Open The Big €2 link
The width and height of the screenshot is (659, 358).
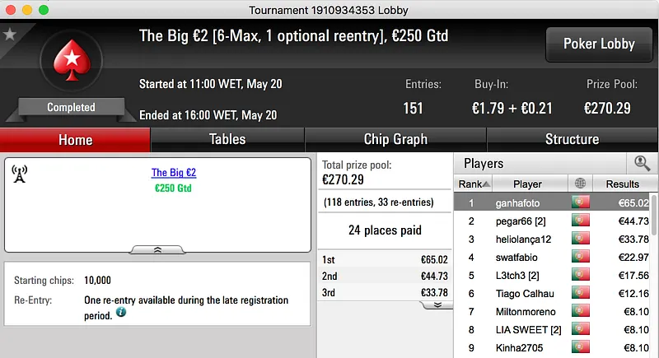[174, 173]
